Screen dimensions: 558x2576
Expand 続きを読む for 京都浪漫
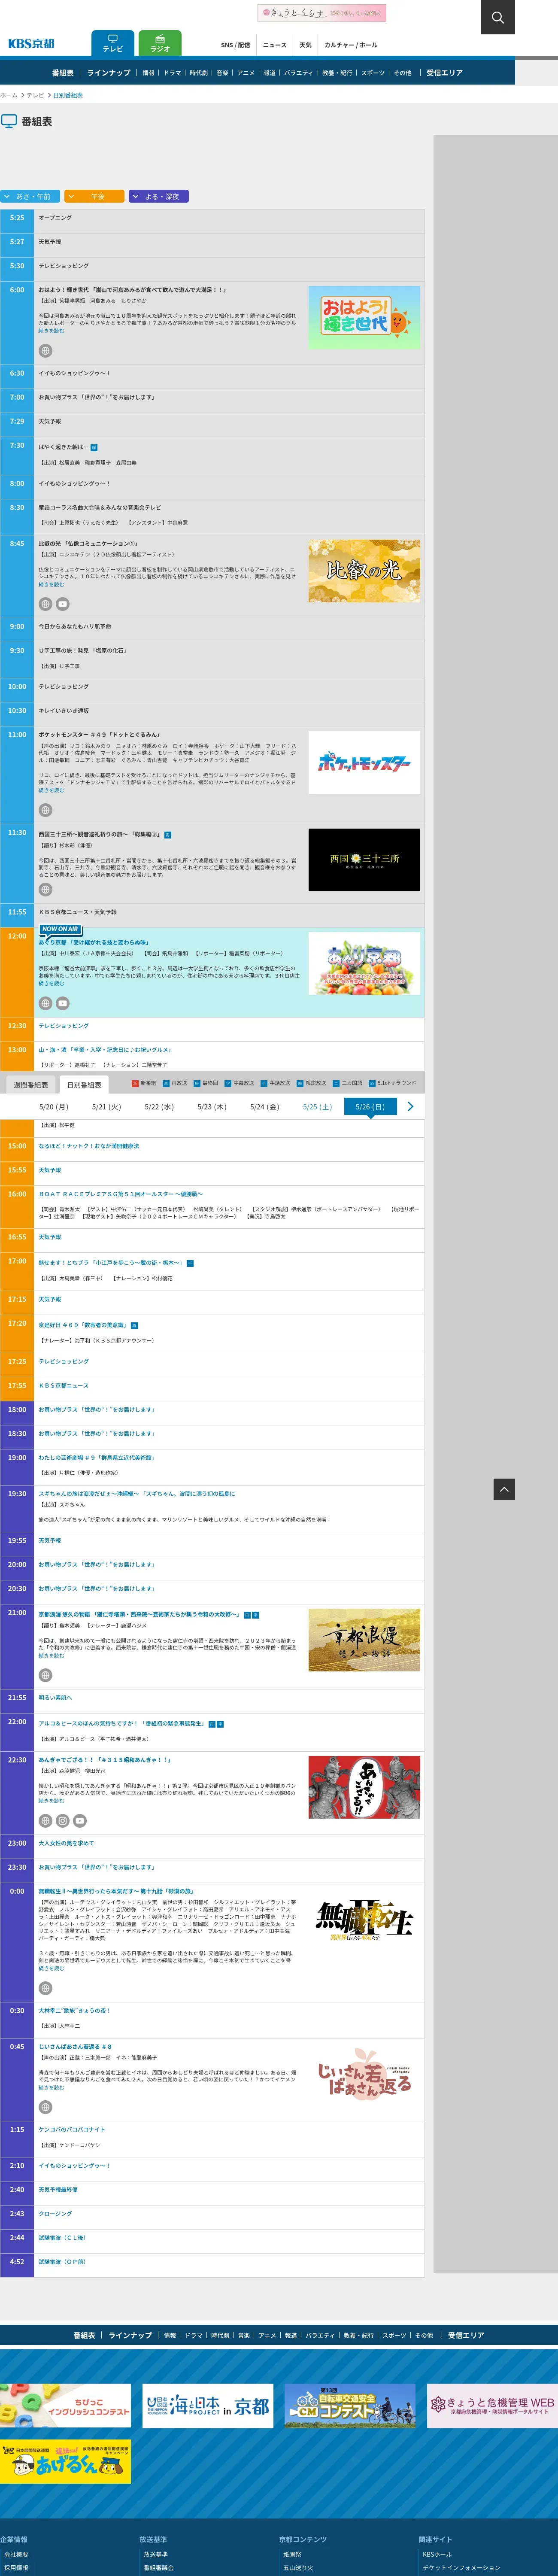click(x=51, y=1656)
